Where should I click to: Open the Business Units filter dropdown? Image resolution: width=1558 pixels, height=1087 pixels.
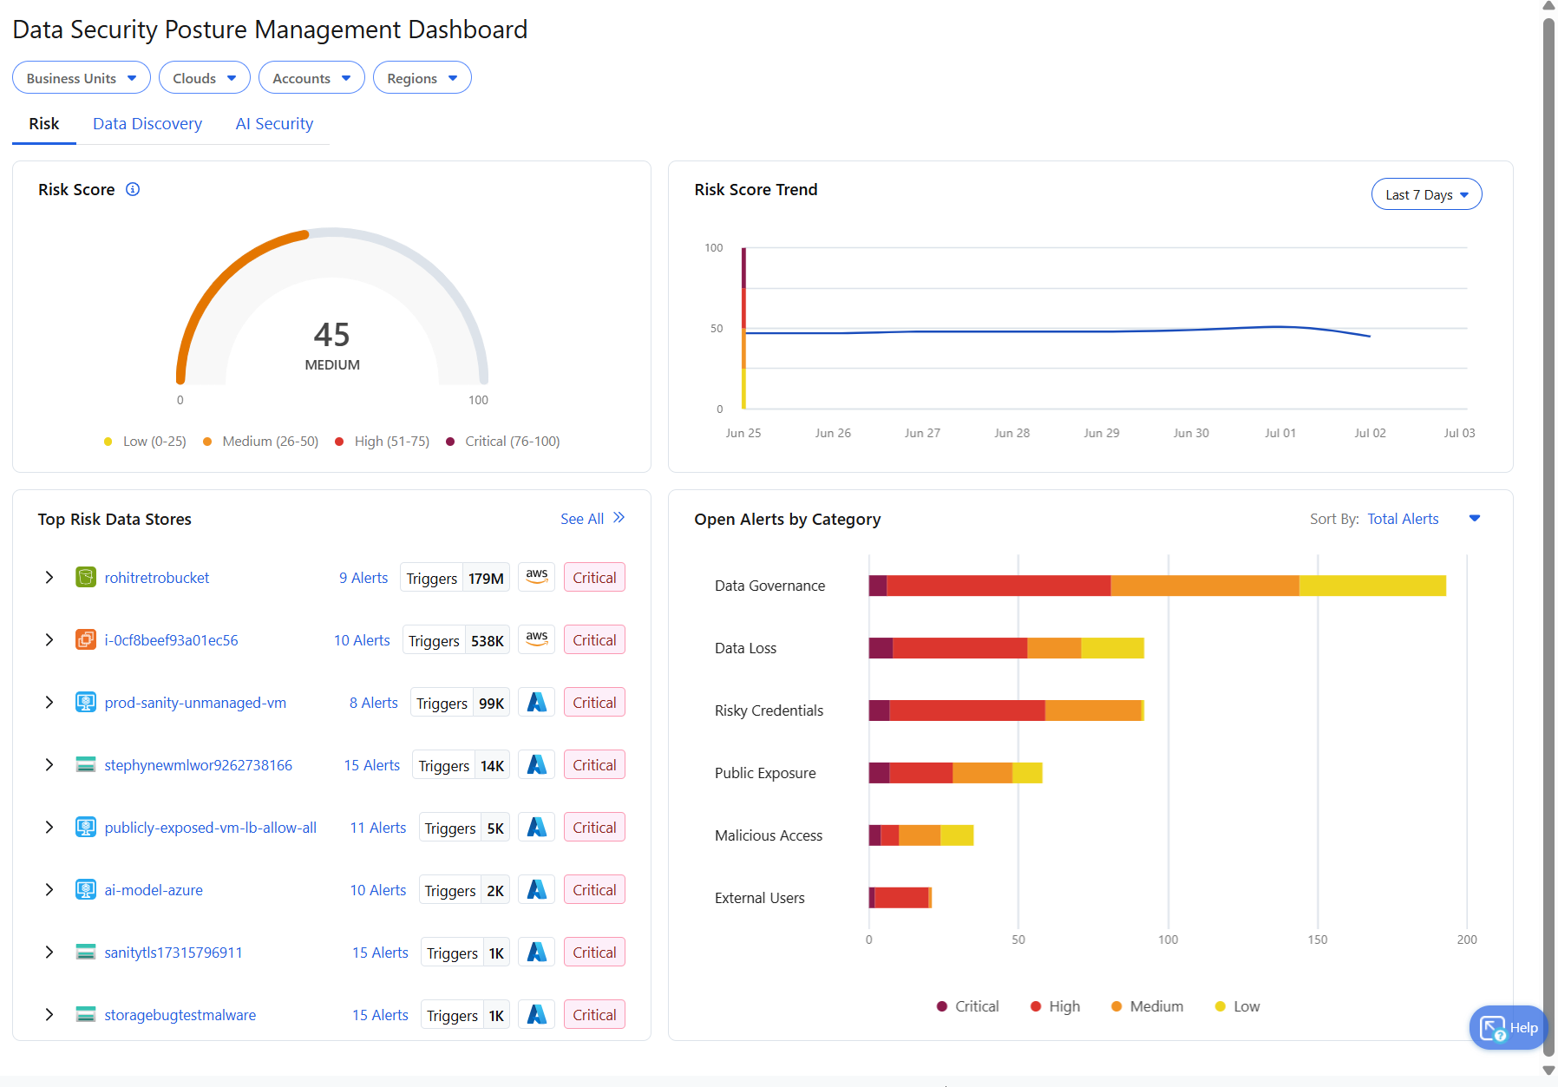click(x=82, y=77)
